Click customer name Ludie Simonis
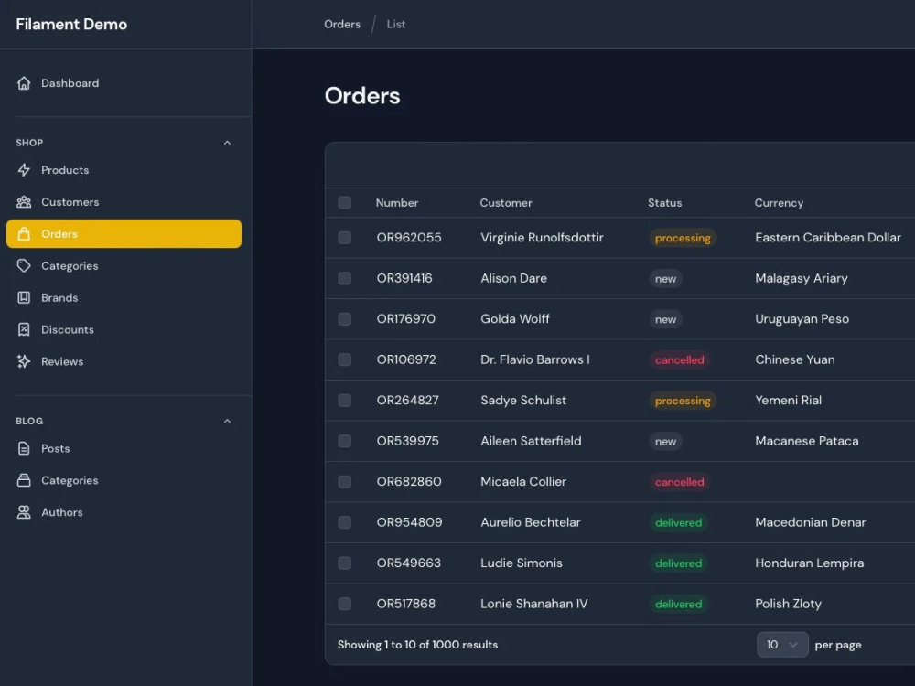915x686 pixels. click(x=522, y=563)
